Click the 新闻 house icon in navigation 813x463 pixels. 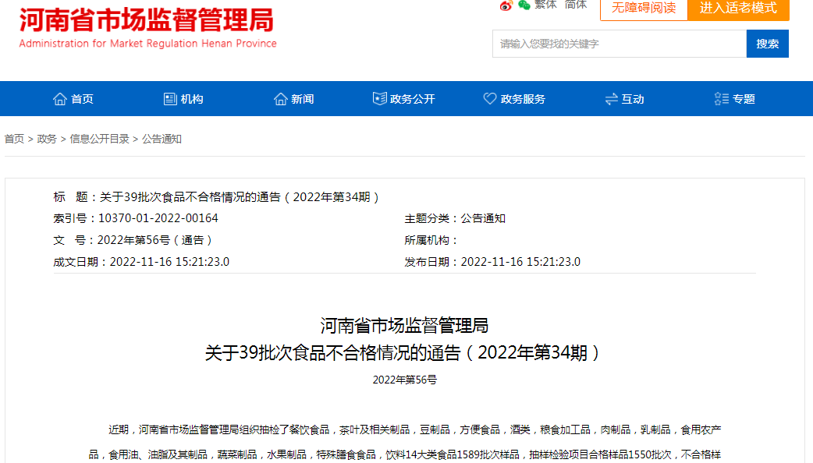(279, 98)
